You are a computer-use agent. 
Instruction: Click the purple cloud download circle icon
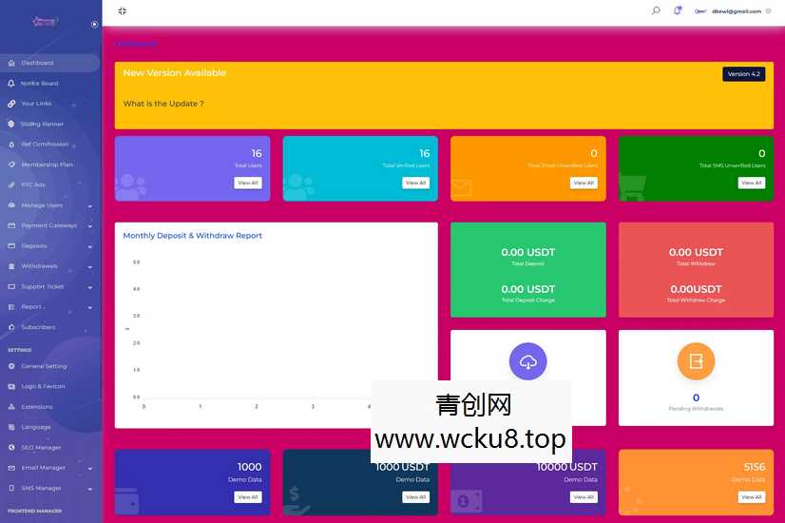tap(527, 361)
